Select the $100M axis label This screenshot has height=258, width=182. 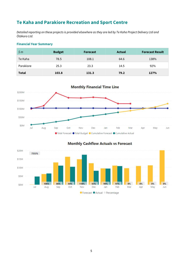coord(21,109)
